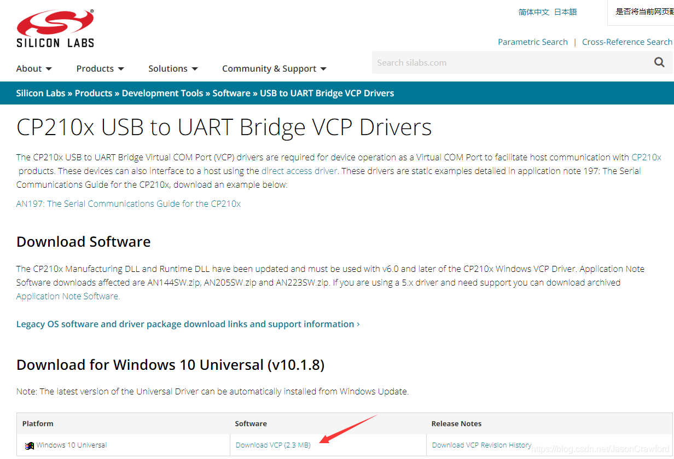
Task: Open Download VCP Revision History link
Action: click(482, 445)
